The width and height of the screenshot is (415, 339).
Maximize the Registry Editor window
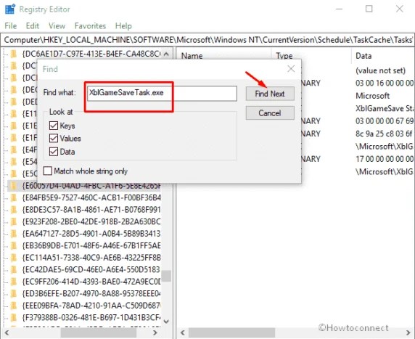tap(369, 9)
